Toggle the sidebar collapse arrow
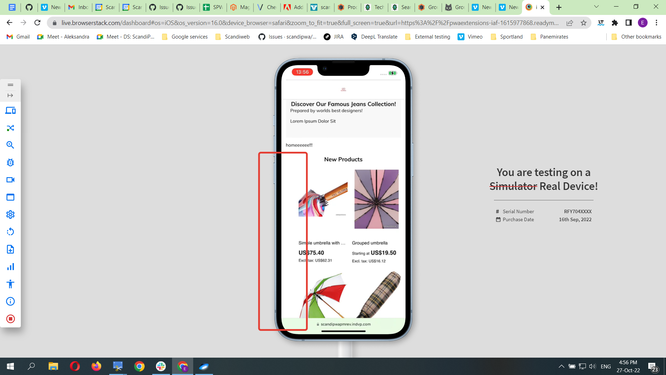666x375 pixels. coord(10,95)
